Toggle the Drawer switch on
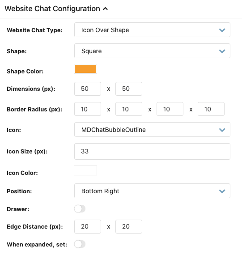The image size is (242, 255). 80,208
